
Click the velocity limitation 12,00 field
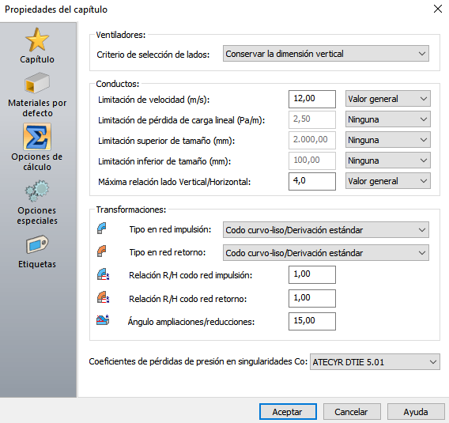312,99
